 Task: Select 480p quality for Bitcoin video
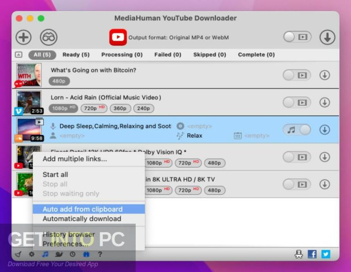click(59, 81)
